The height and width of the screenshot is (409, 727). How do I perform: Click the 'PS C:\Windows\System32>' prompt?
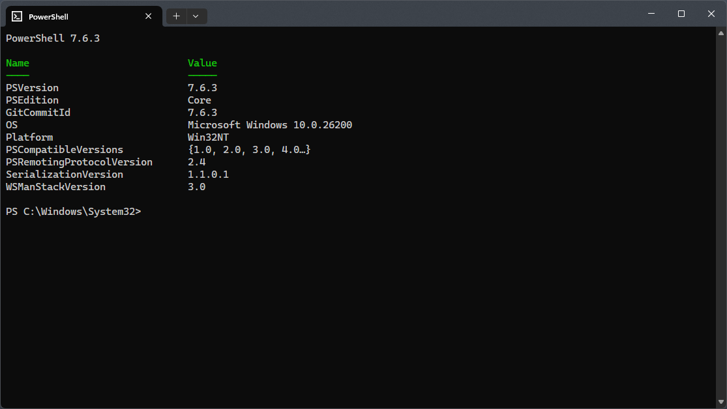(73, 212)
